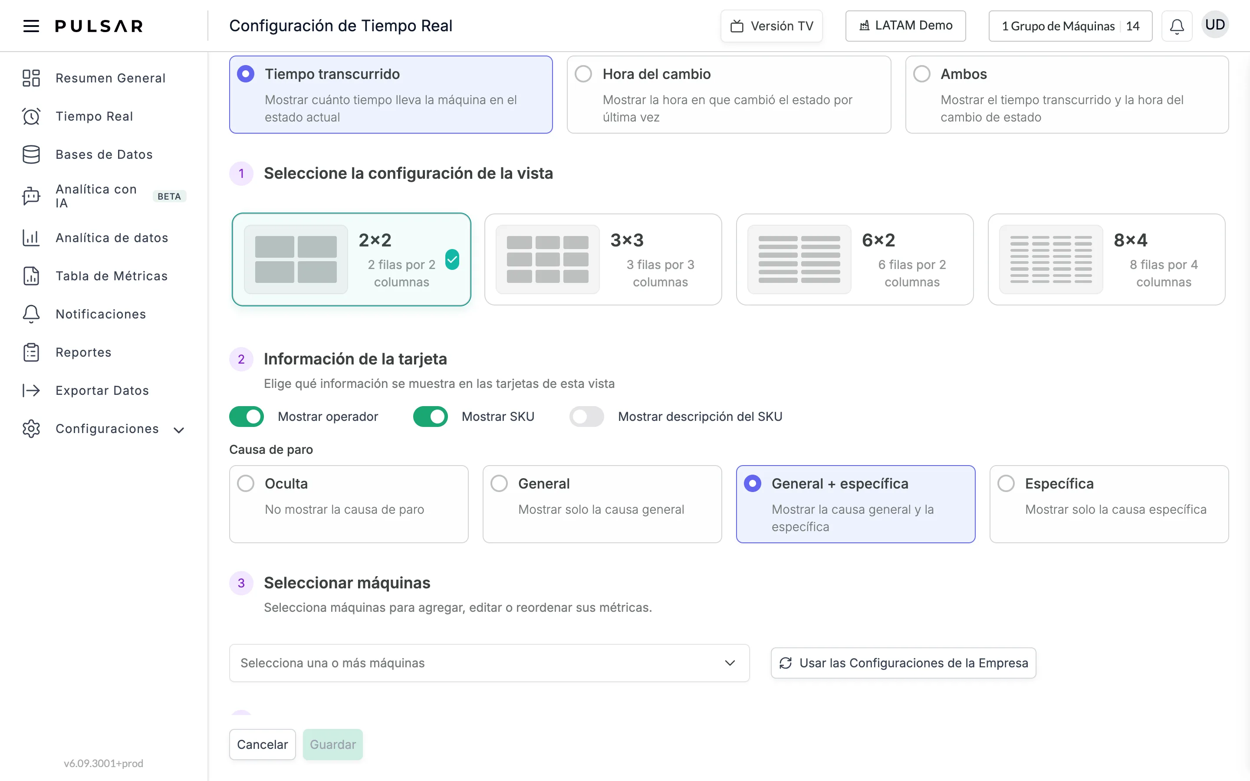Select the Ambos radio option

click(921, 74)
